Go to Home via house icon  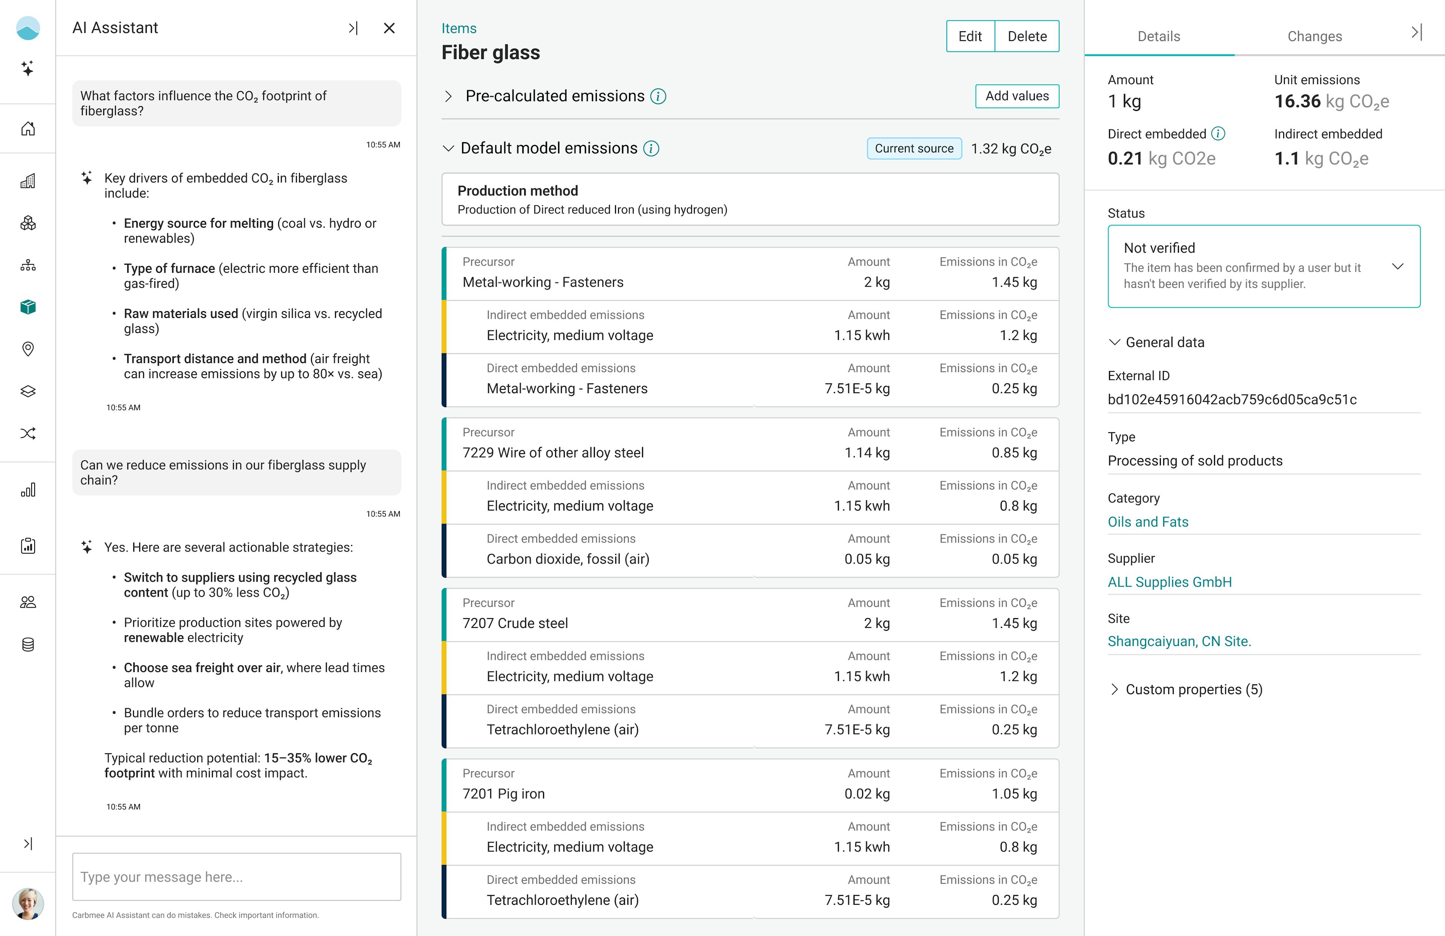(28, 129)
